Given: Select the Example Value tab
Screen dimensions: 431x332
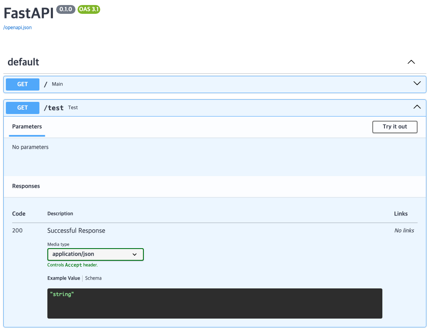Looking at the screenshot, I should (63, 278).
